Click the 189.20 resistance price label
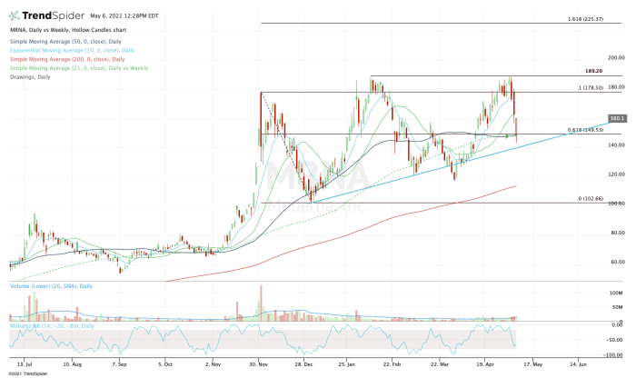 pyautogui.click(x=593, y=71)
